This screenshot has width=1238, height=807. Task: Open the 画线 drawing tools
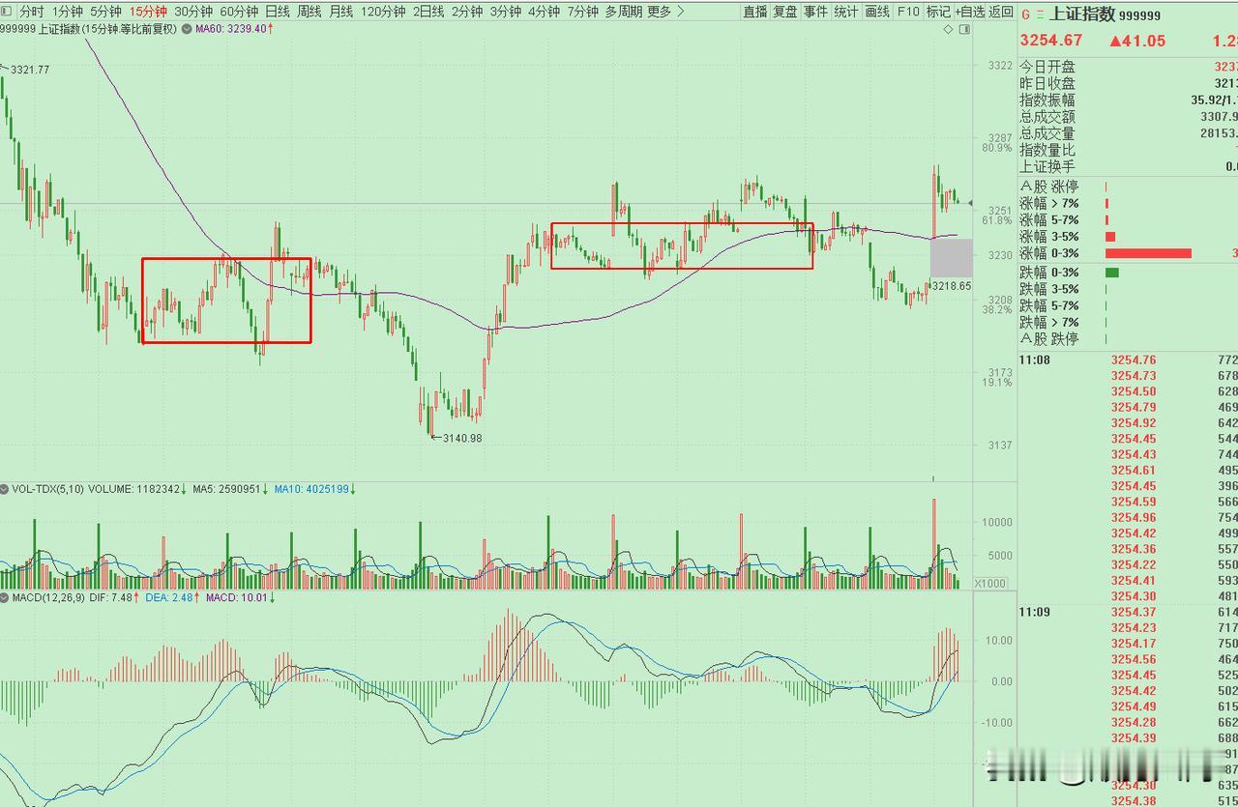pos(877,12)
